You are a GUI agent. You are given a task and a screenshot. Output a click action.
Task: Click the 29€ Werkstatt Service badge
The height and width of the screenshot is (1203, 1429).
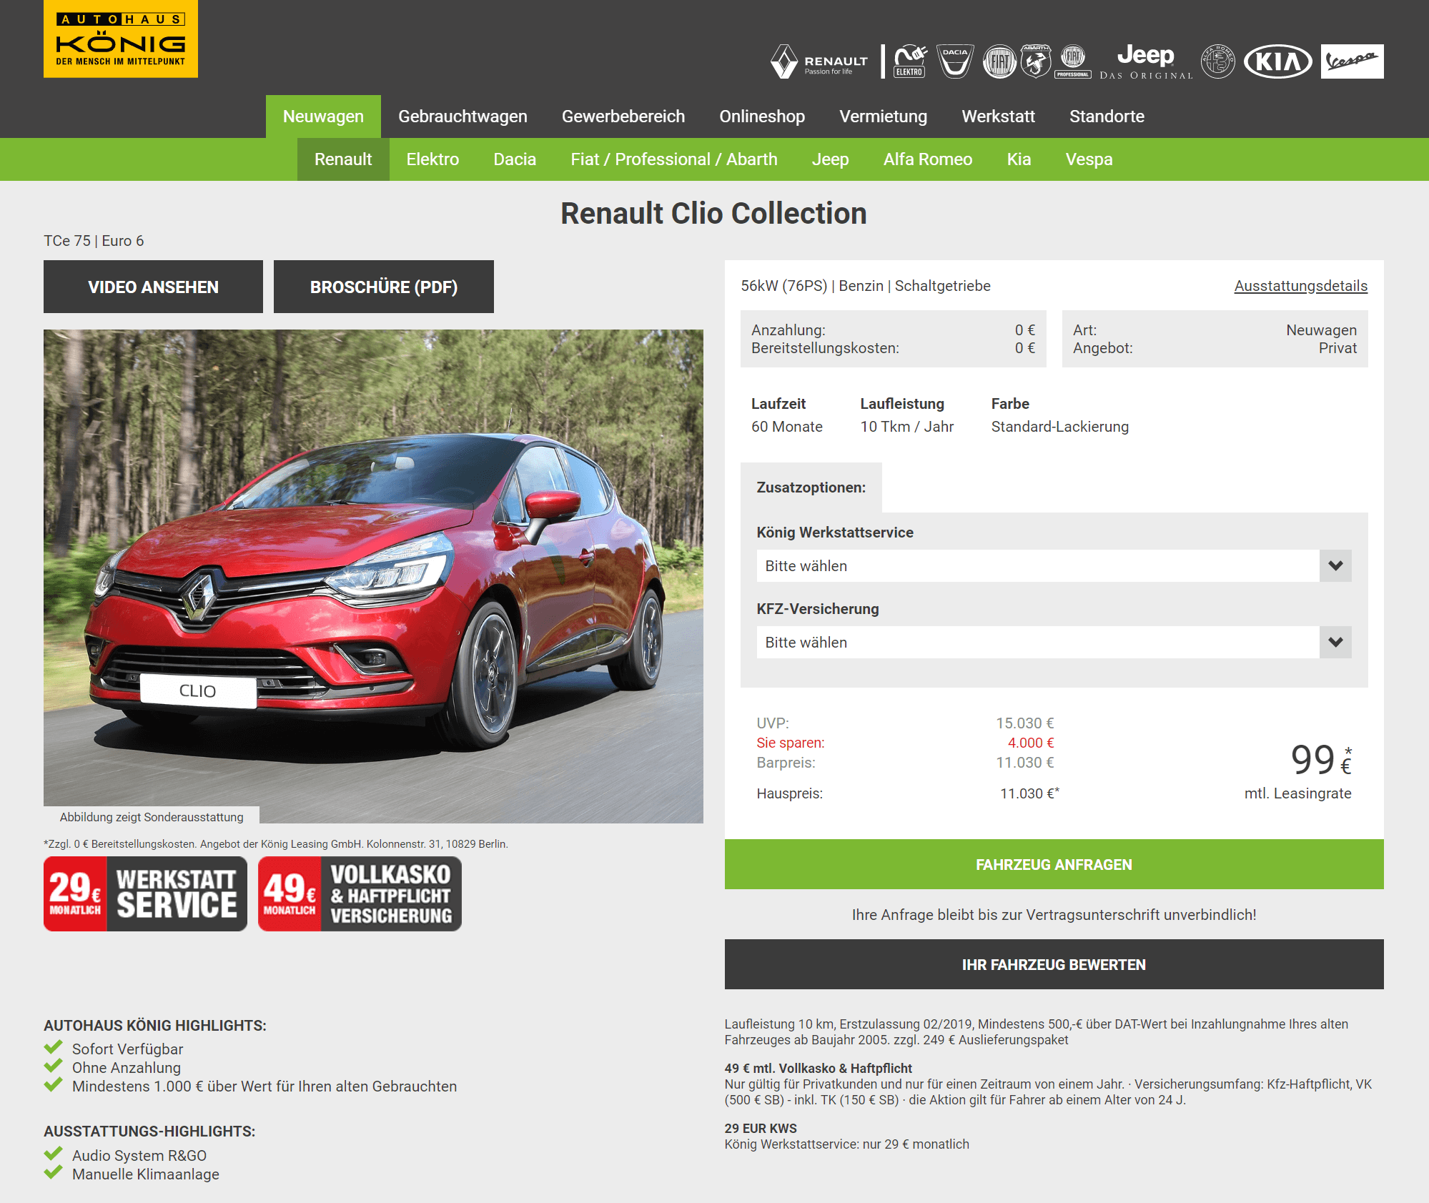pos(145,894)
